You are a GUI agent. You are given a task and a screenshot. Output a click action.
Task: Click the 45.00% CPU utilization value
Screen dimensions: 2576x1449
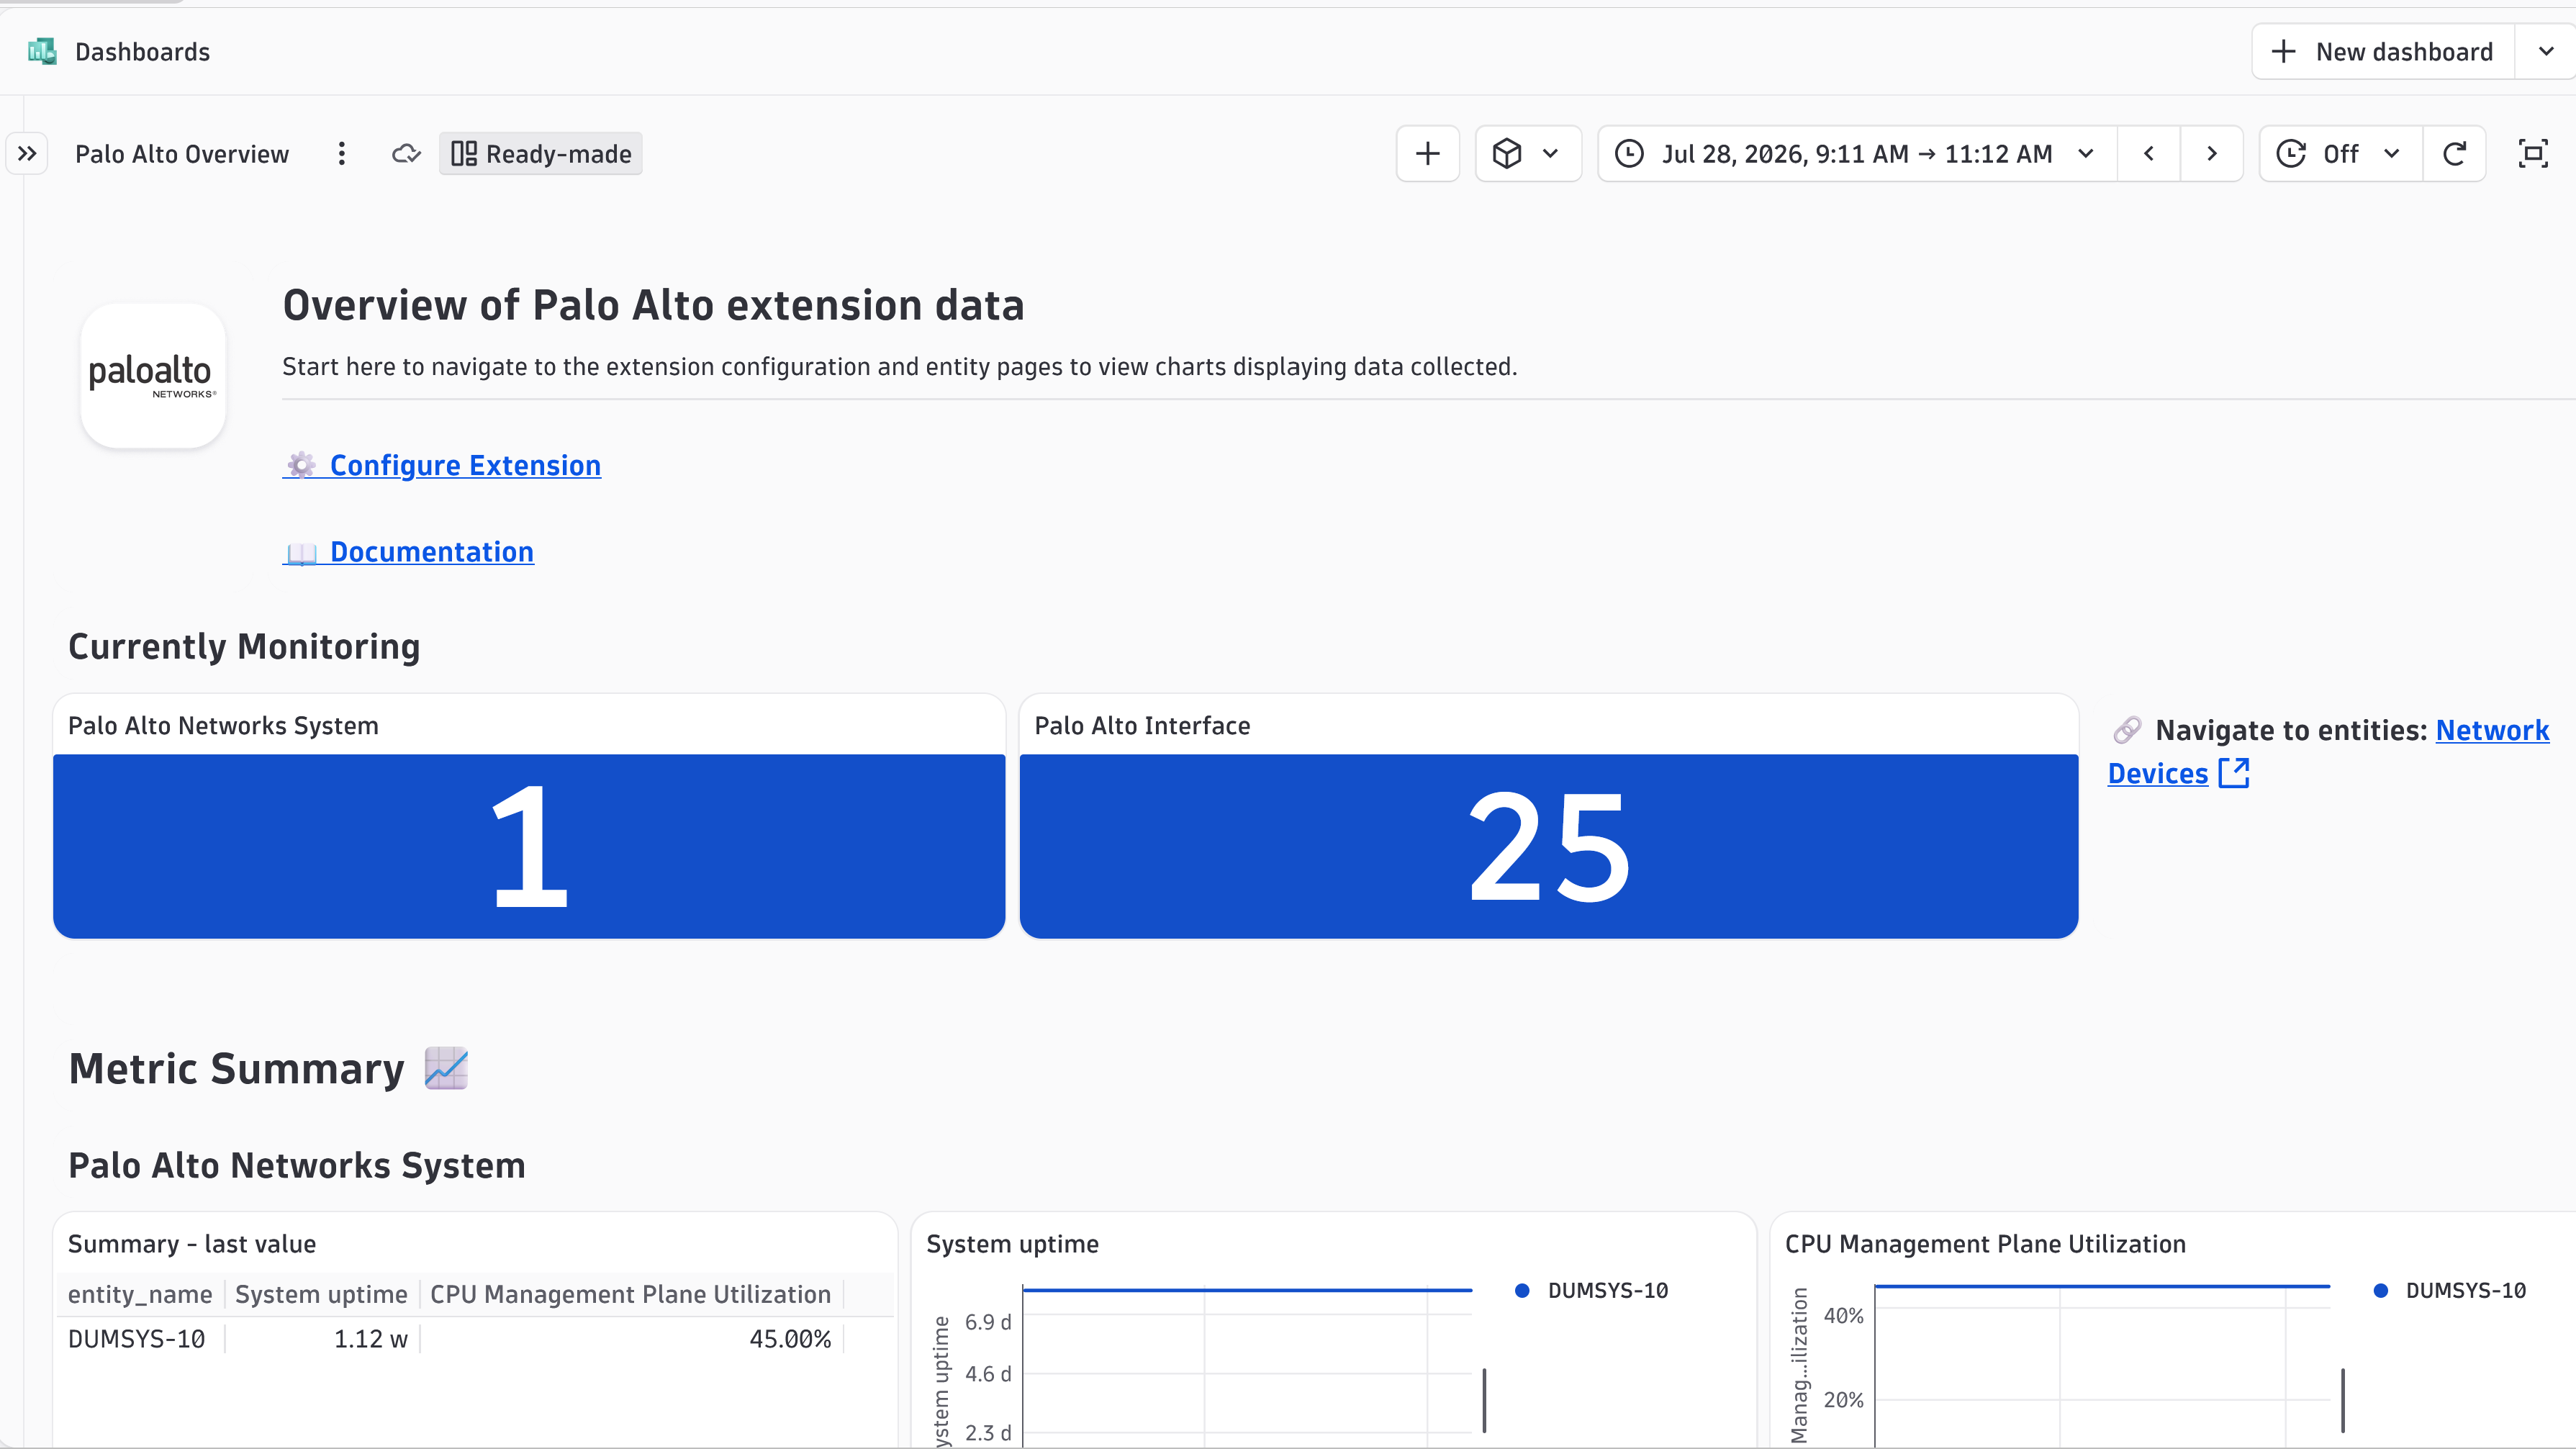[790, 1339]
